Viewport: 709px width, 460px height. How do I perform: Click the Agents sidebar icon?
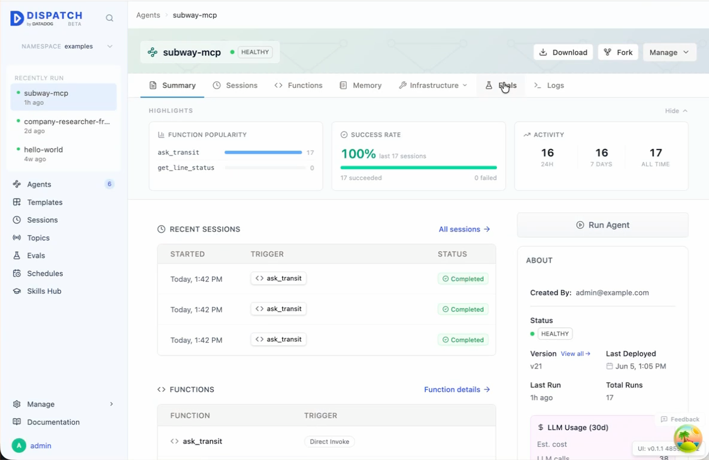tap(17, 184)
